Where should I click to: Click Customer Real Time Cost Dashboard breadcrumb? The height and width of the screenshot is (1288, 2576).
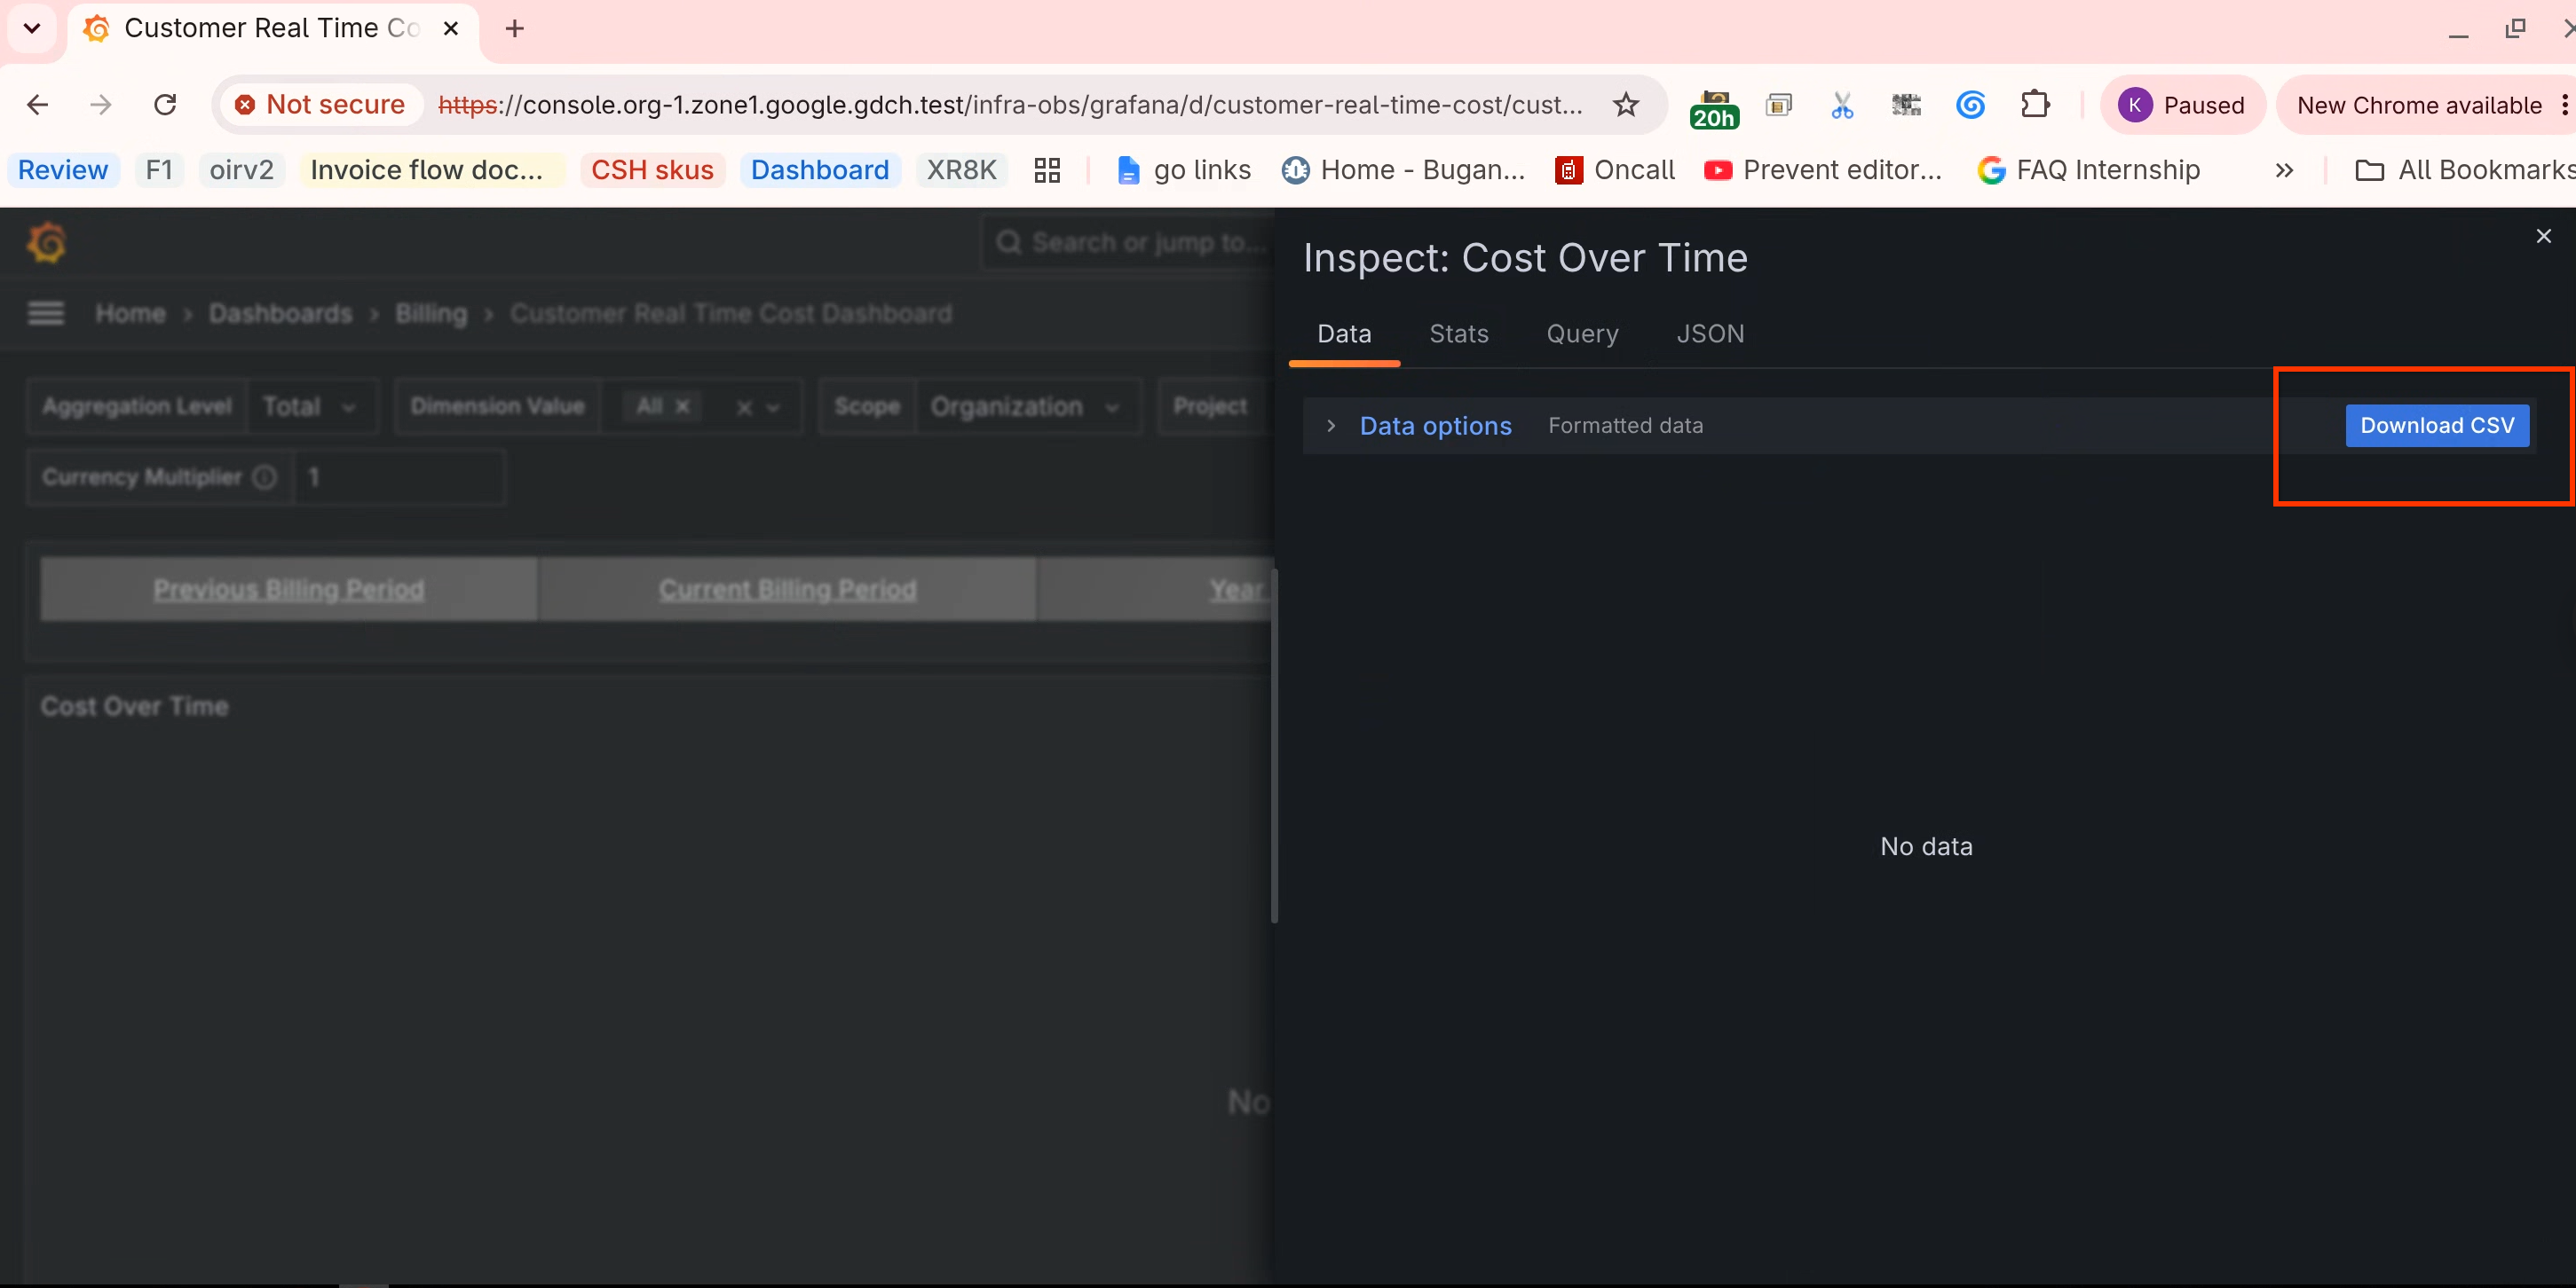tap(731, 314)
